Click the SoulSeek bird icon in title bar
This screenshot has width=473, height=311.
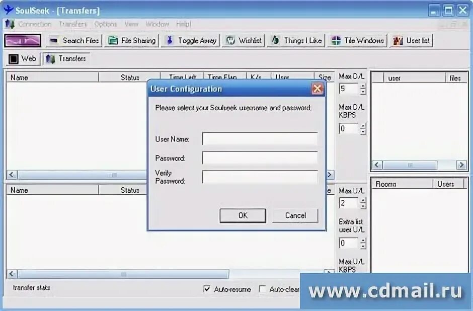pos(8,10)
